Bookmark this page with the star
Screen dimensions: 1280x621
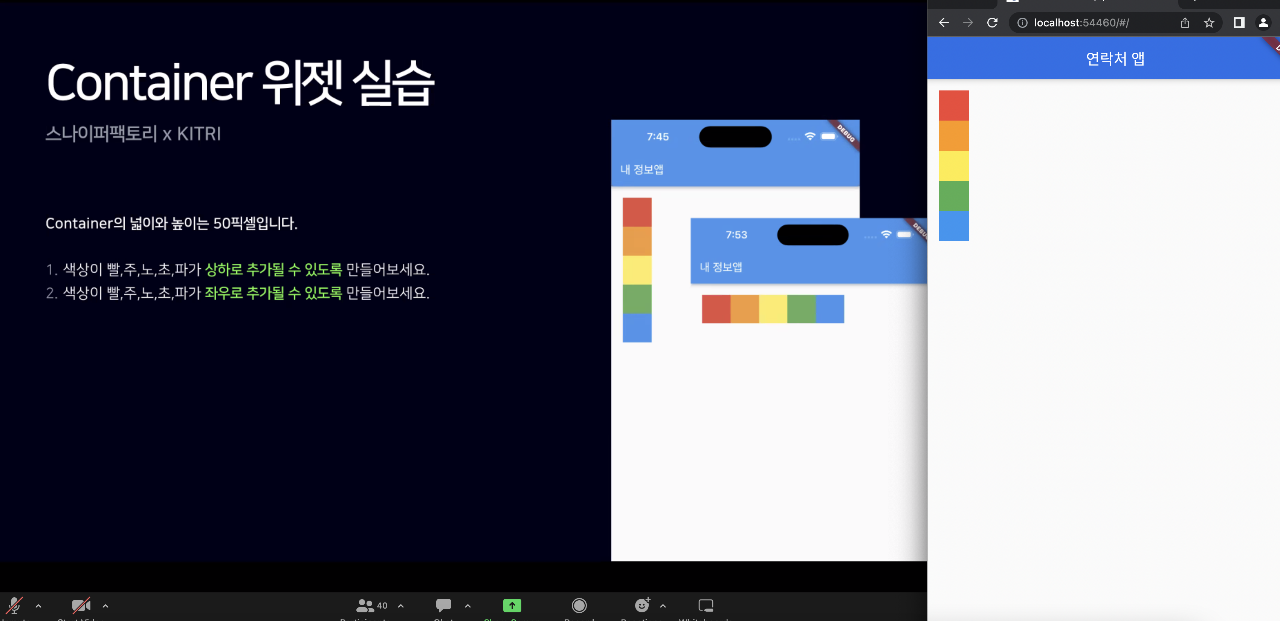[x=1209, y=23]
